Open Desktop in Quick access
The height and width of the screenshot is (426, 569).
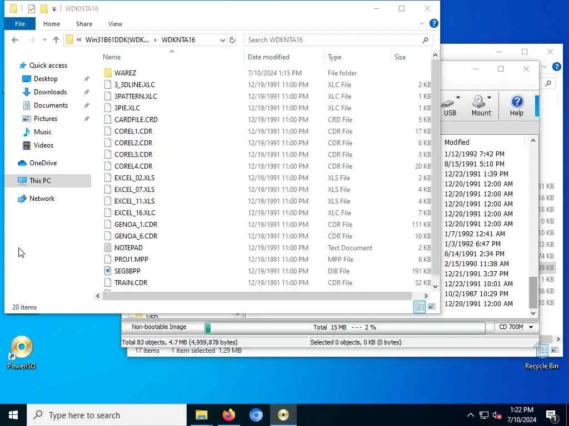(x=46, y=79)
